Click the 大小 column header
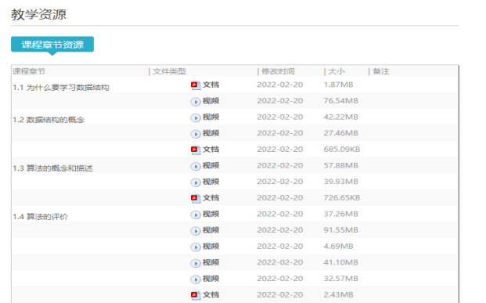 coord(337,71)
